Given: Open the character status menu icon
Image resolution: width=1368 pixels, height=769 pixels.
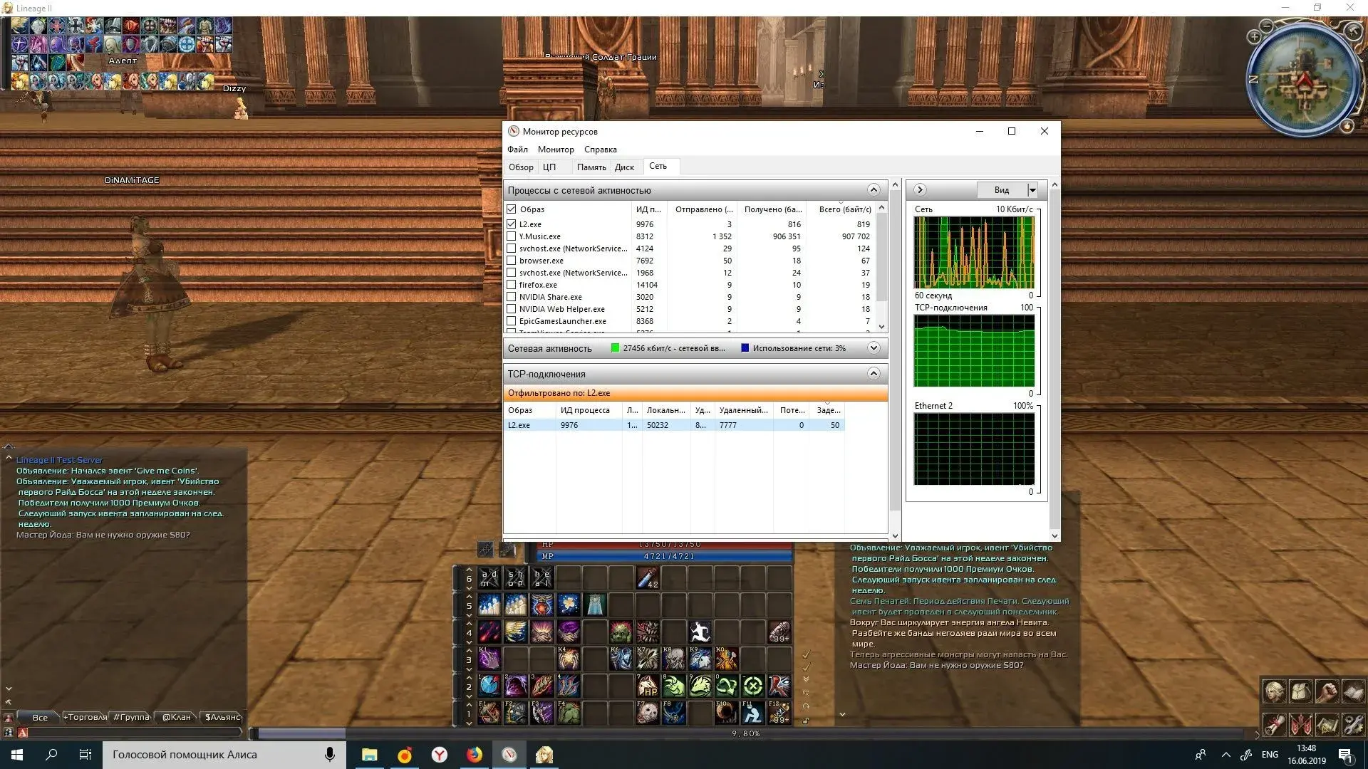Looking at the screenshot, I should click(1275, 691).
